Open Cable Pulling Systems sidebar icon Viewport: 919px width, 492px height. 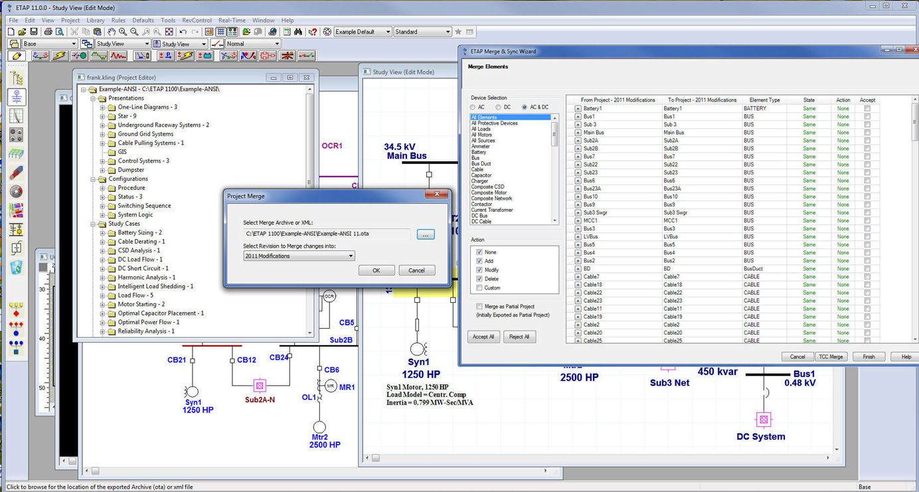click(x=17, y=173)
